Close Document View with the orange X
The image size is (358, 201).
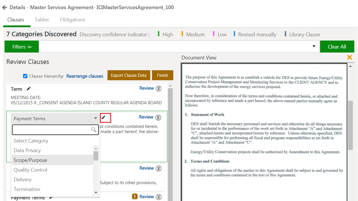pos(349,57)
